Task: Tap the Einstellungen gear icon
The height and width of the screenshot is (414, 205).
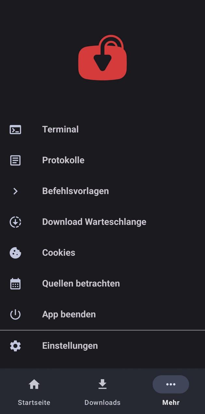Action: pos(15,346)
